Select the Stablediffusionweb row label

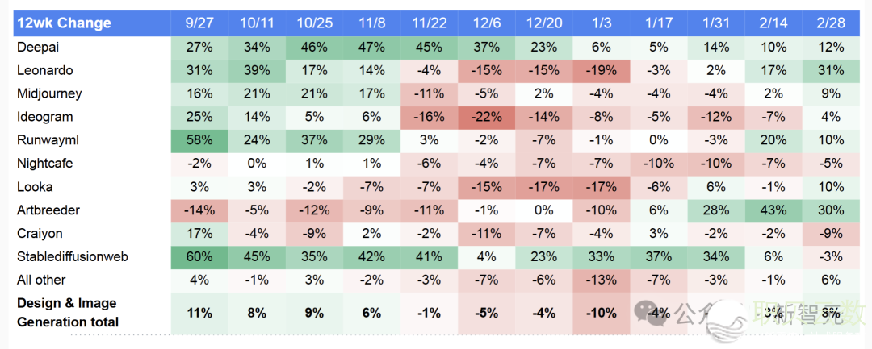pyautogui.click(x=72, y=256)
